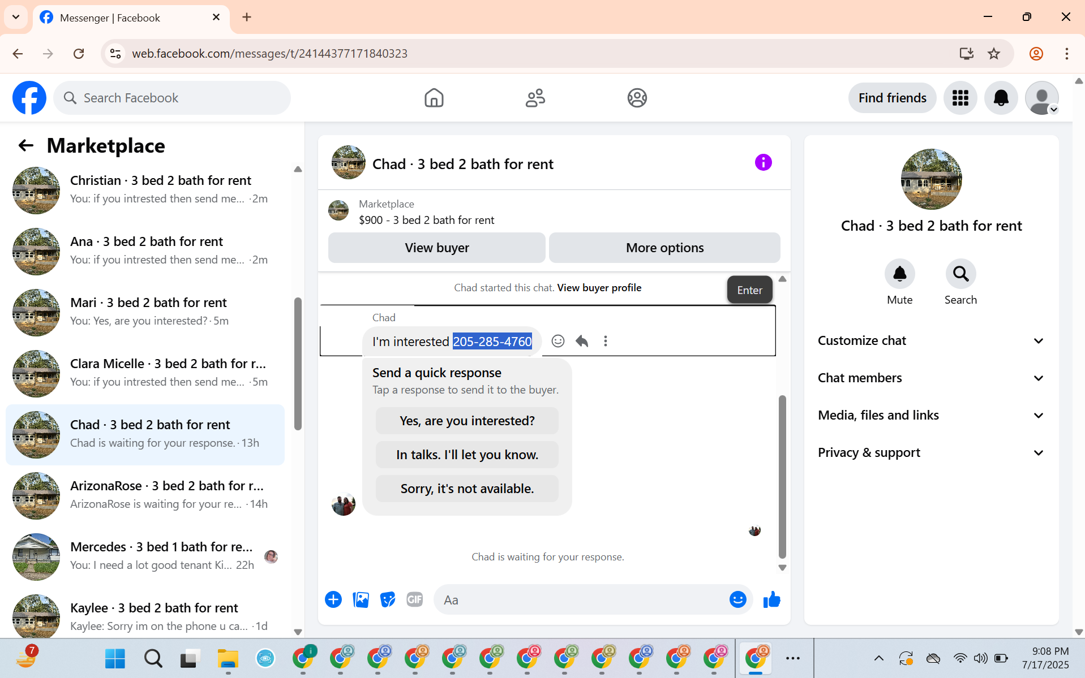Reply to Chad's message using the arrow icon
The height and width of the screenshot is (678, 1085).
point(582,341)
